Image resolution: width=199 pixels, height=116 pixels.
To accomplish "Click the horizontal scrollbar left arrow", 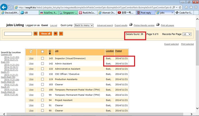I will (x=4, y=114).
